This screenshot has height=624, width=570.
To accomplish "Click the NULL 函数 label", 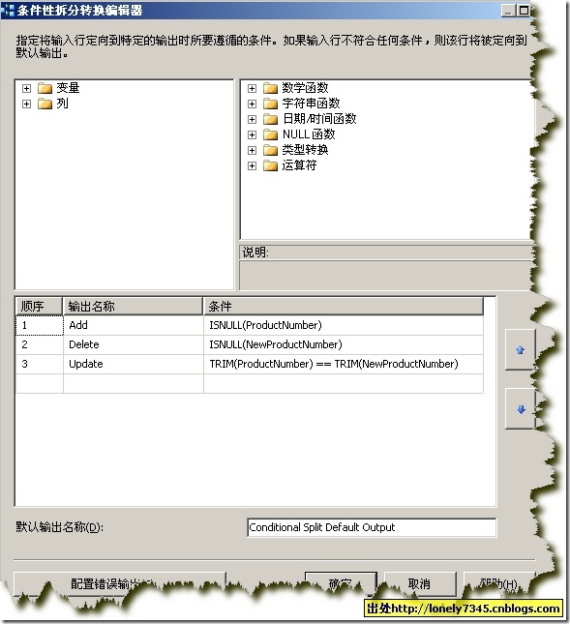I will tap(309, 134).
